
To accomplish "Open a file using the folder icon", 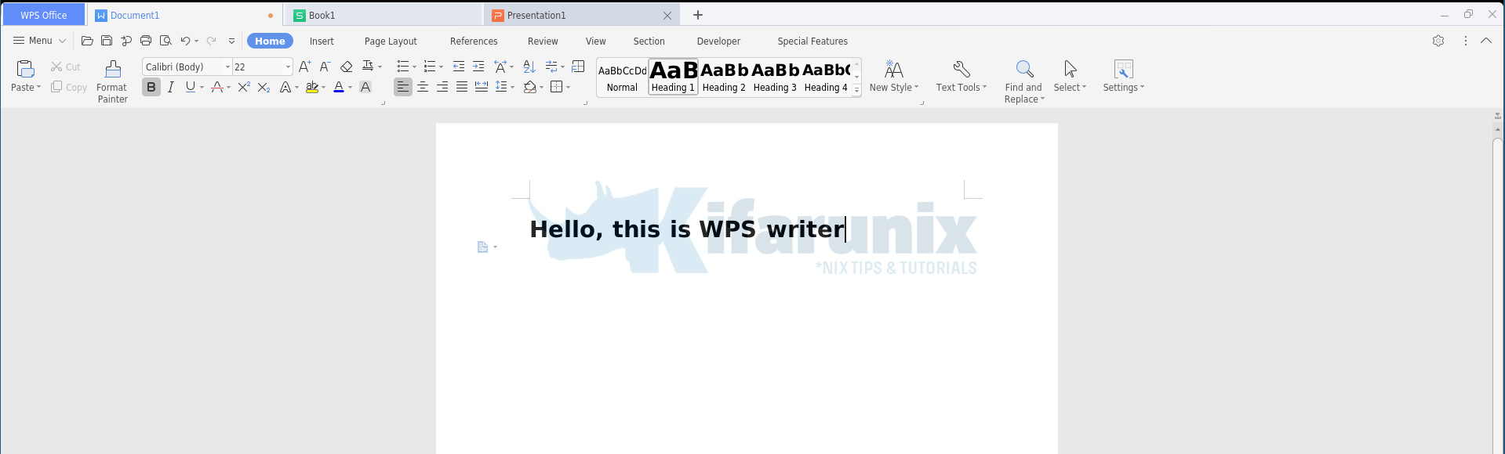I will click(87, 41).
